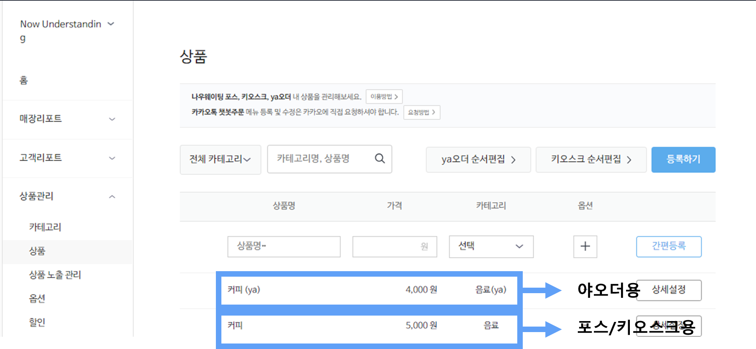The image size is (756, 349).
Task: Expand the Now Understanding store selector
Action: pyautogui.click(x=111, y=24)
